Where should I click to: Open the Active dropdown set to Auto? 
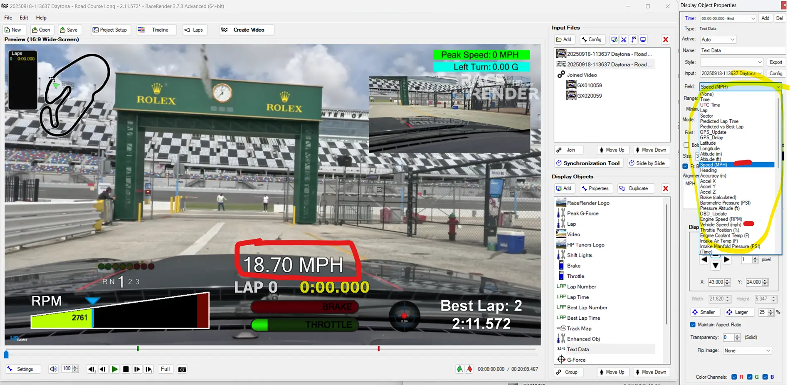718,39
